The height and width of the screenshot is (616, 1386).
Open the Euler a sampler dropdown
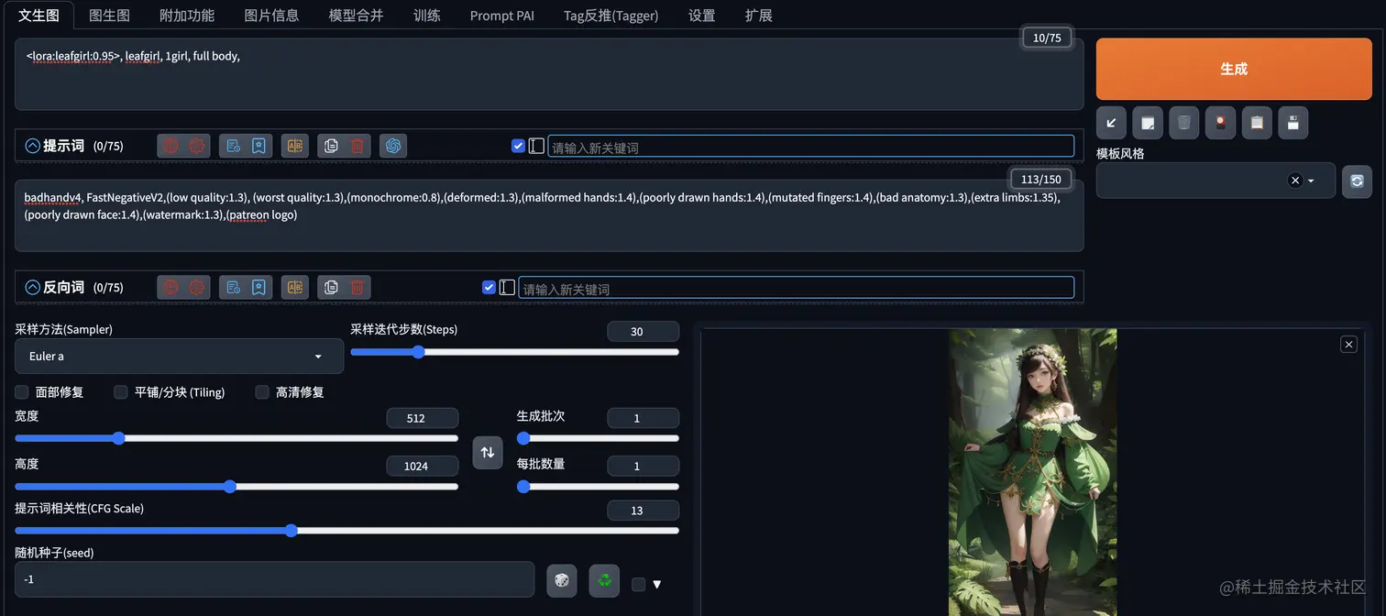pos(179,356)
